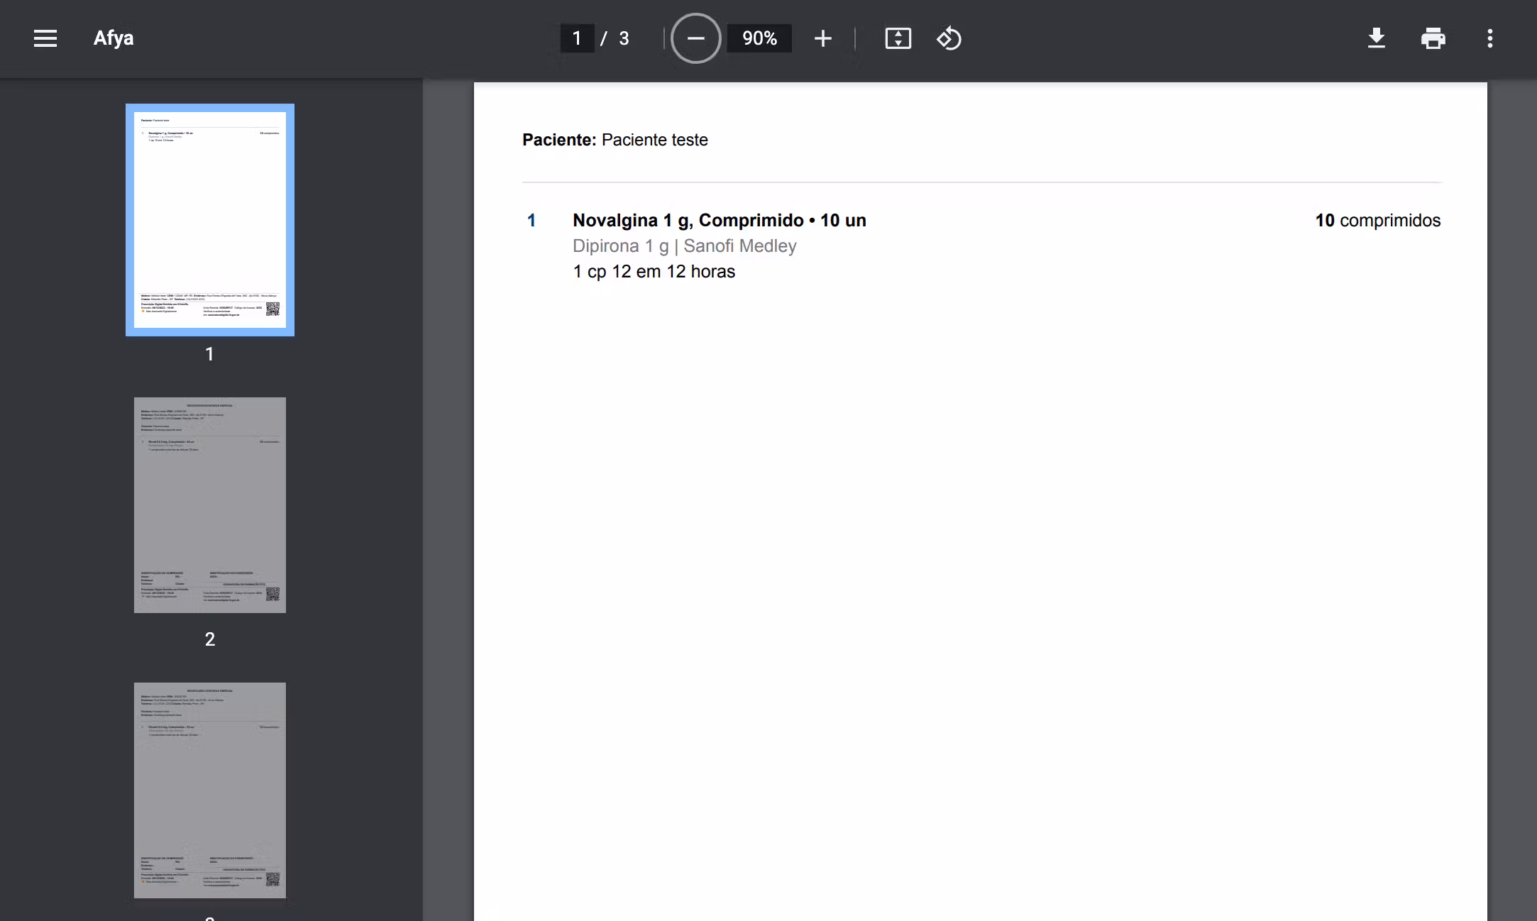Click the fit to page icon

pos(898,38)
